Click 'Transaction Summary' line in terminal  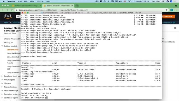[32, 85]
